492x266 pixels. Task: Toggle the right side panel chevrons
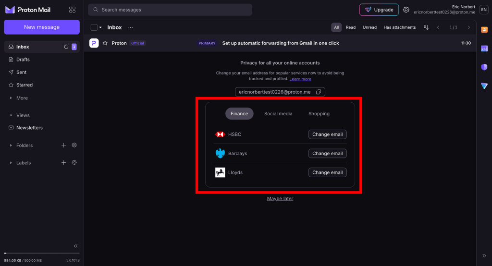(x=484, y=255)
